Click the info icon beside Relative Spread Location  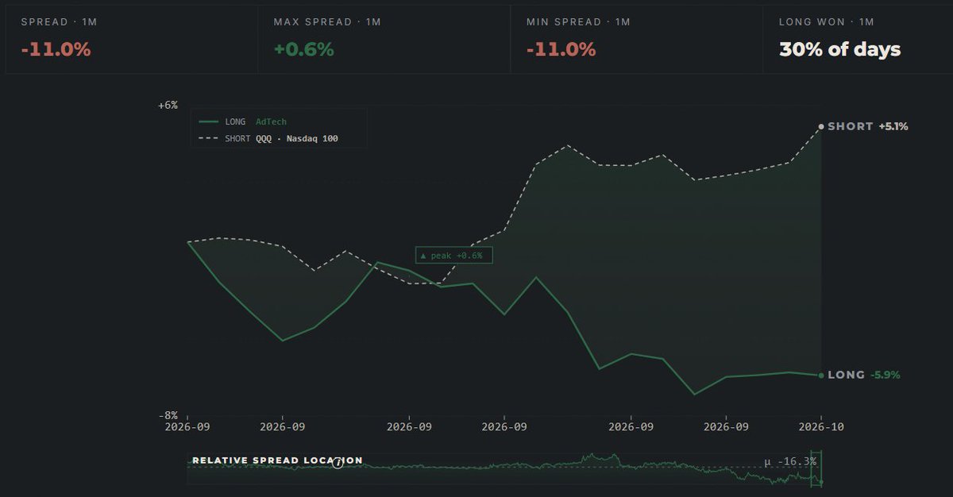click(338, 462)
